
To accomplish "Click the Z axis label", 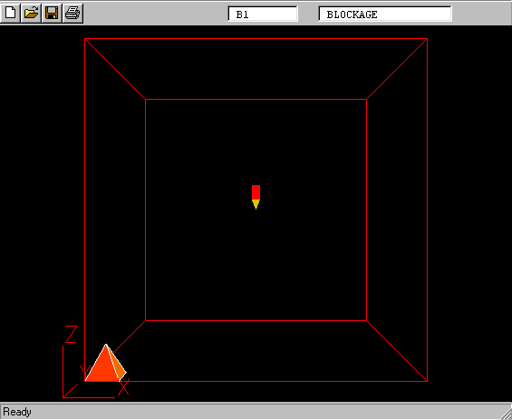I will click(x=72, y=334).
